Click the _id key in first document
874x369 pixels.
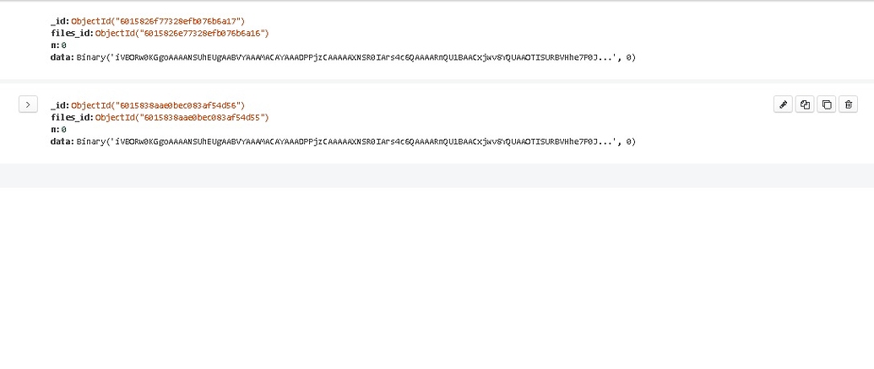(58, 21)
